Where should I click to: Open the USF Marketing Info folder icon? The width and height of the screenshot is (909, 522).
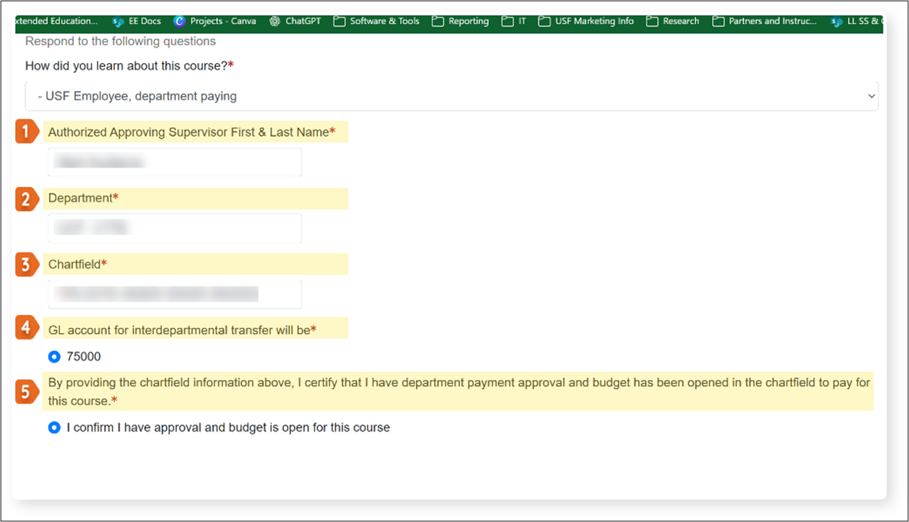[x=543, y=21]
